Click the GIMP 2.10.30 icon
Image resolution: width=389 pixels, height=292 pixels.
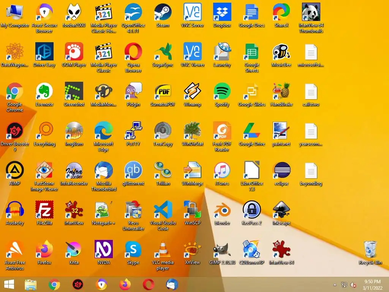point(222,249)
